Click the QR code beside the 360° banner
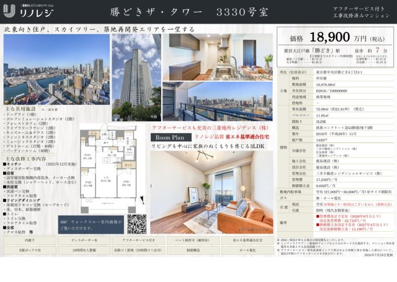Viewport: 397px width, 282px height. pyautogui.click(x=136, y=224)
